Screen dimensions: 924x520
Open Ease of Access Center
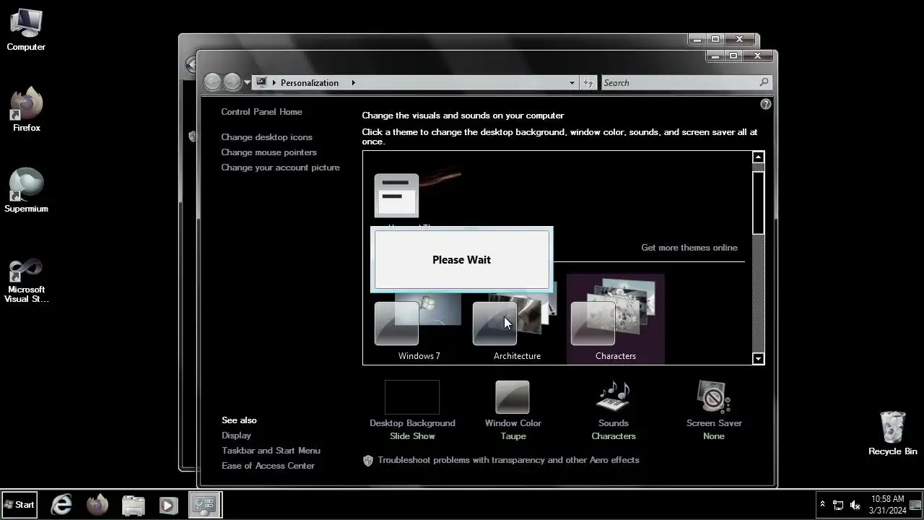[x=268, y=466]
